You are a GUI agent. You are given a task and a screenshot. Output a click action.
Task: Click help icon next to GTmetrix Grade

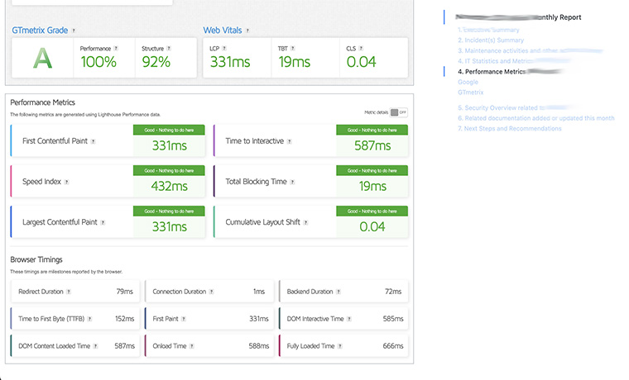[x=74, y=31]
